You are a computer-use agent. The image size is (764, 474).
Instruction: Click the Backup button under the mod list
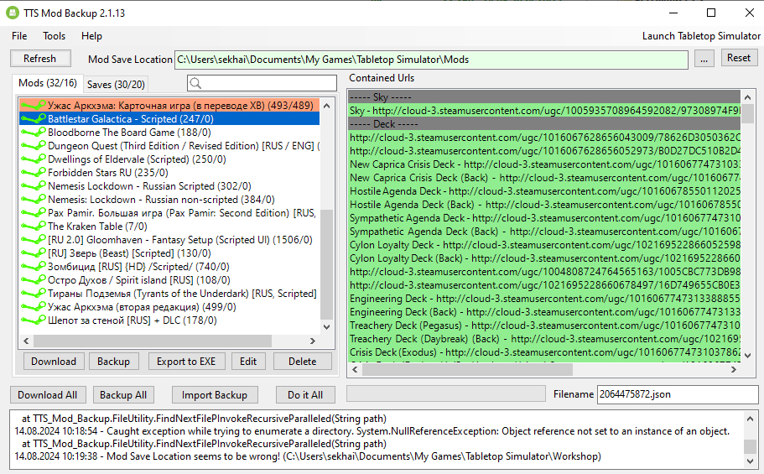[113, 362]
